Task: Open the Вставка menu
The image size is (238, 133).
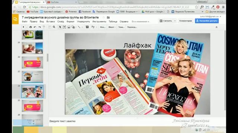Action: [x=51, y=21]
